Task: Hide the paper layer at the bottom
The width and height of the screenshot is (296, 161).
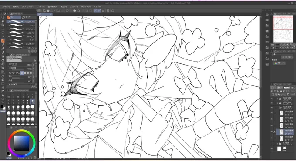Action: tap(272, 149)
